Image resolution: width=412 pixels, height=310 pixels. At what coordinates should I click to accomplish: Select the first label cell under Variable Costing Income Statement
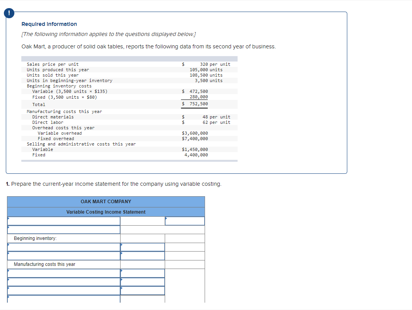(64, 221)
